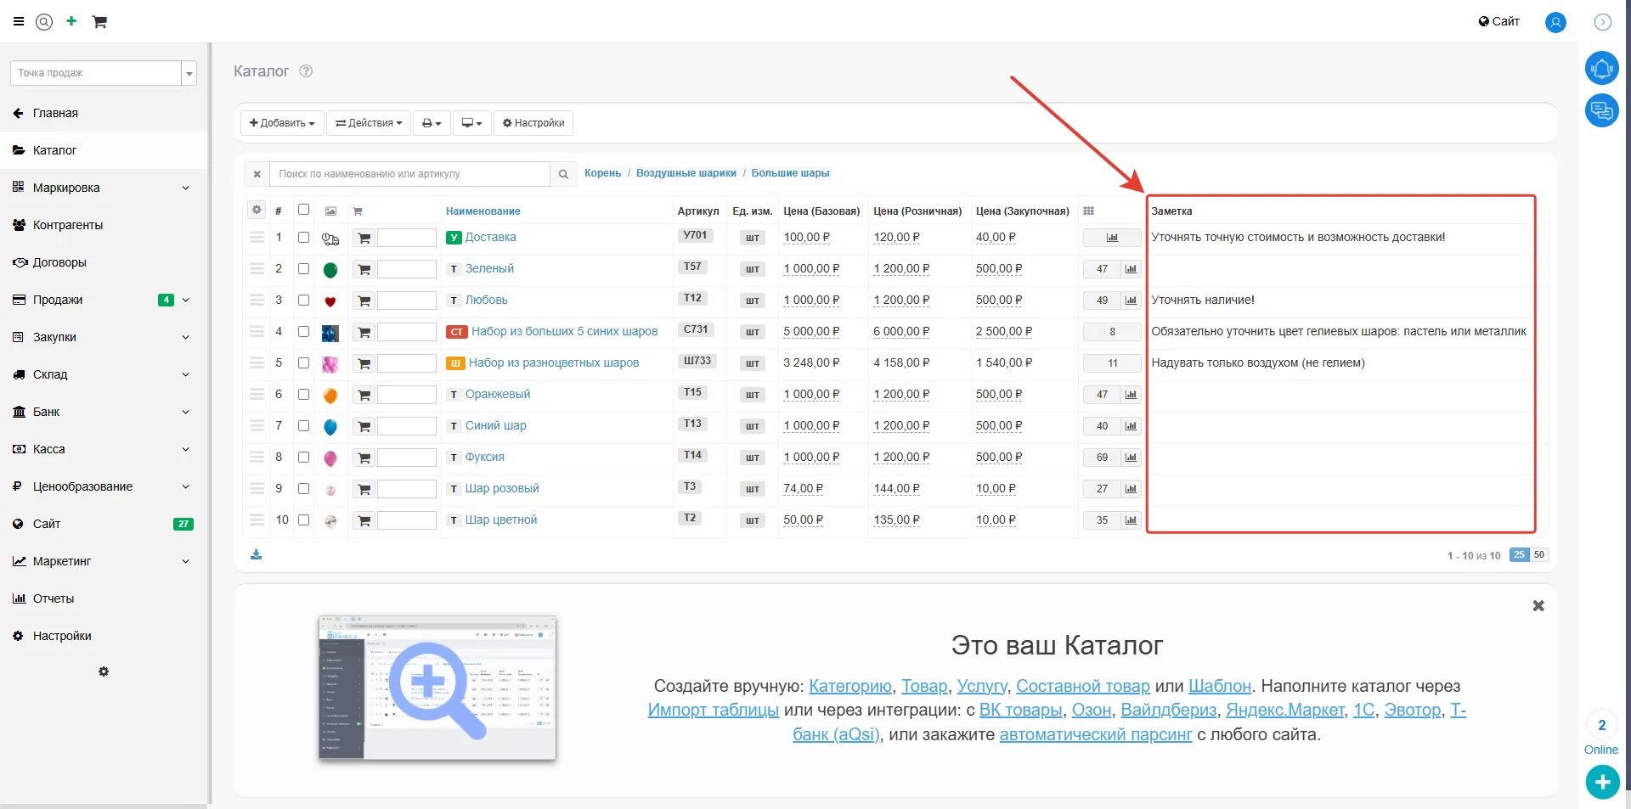The image size is (1631, 809).
Task: Select the checkbox for Шар цветной row
Action: [x=303, y=520]
